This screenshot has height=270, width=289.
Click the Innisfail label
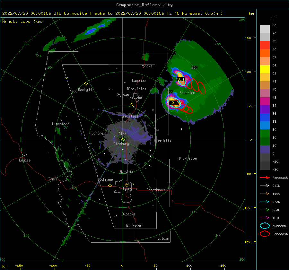(130, 116)
